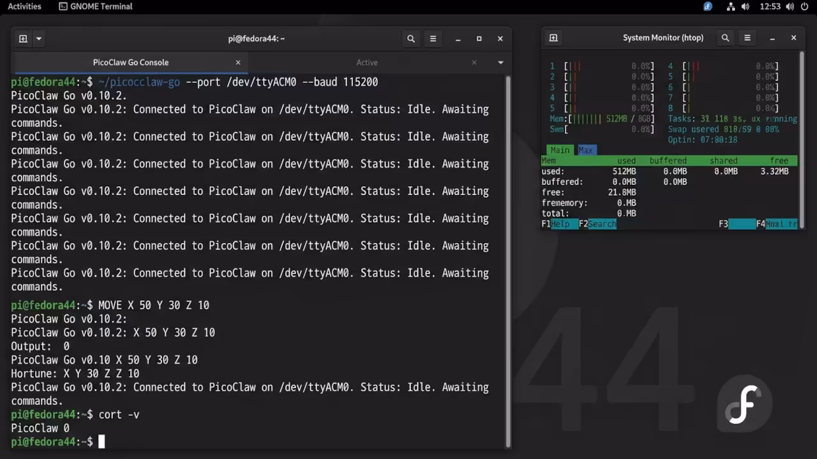Open the power icon in the top bar
Viewport: 817px width, 459px height.
pyautogui.click(x=805, y=6)
